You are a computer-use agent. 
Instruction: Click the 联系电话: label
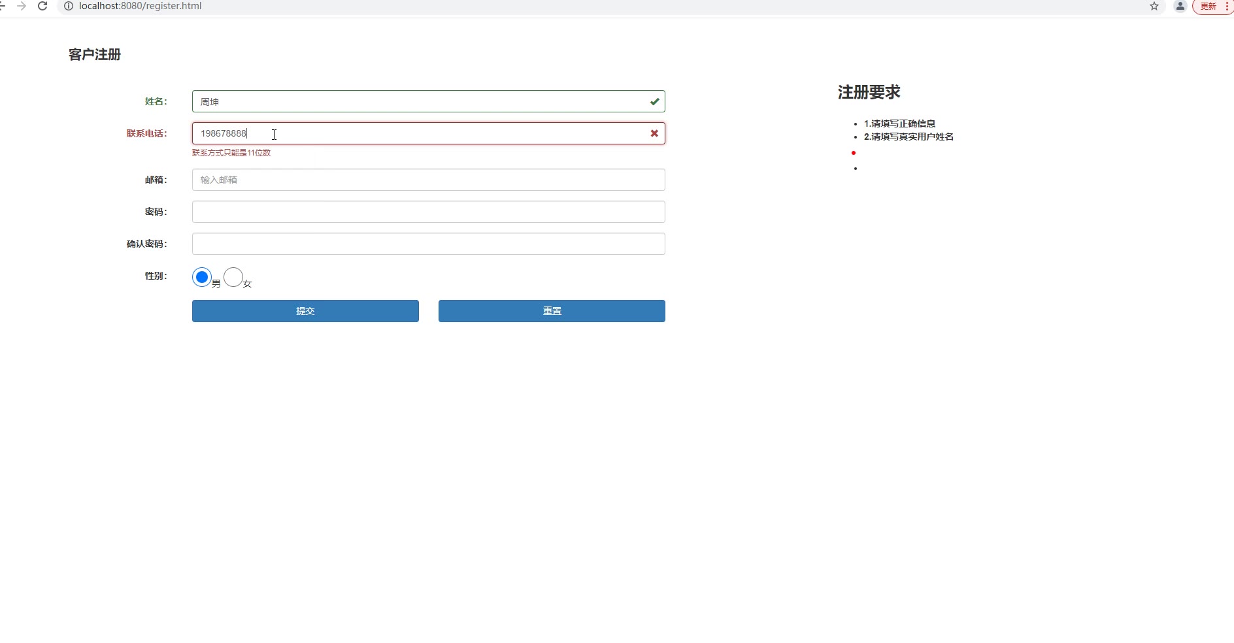pos(147,133)
